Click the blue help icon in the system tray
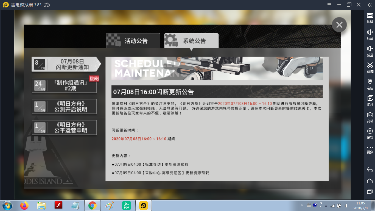This screenshot has width=375, height=211. [x=315, y=205]
